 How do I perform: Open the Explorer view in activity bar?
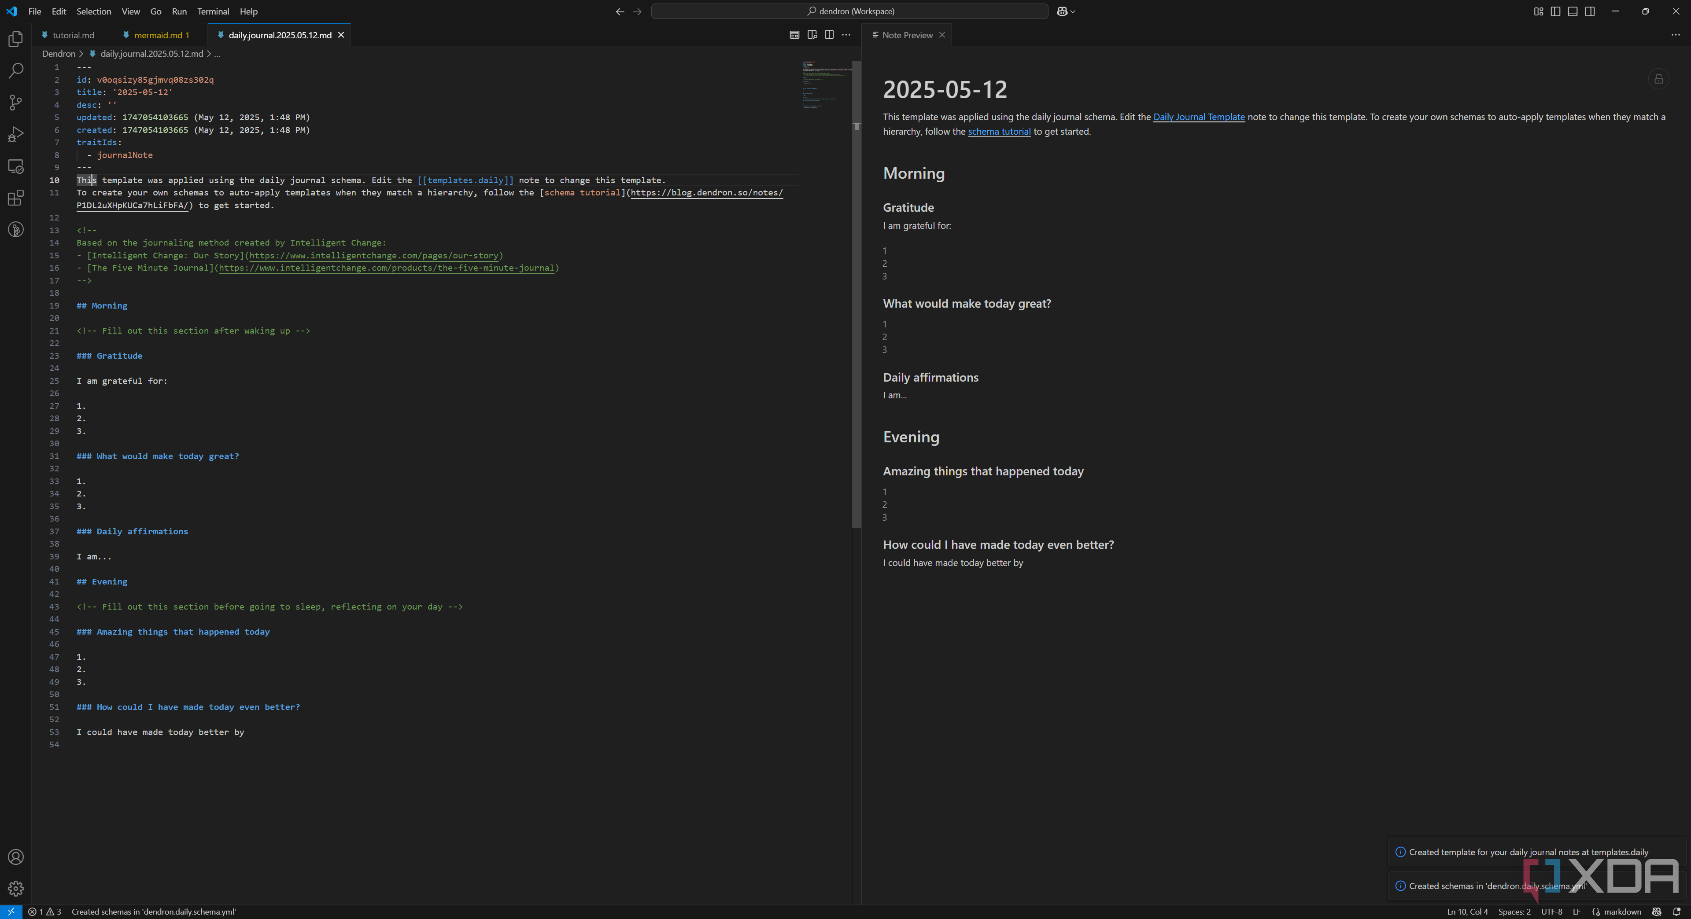coord(16,39)
